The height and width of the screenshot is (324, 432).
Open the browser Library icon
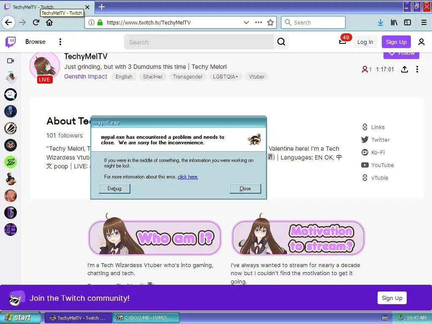tap(394, 22)
